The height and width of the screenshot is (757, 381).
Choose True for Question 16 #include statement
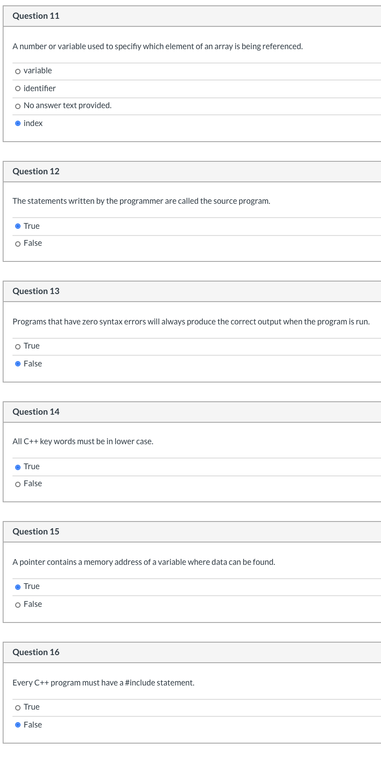pos(18,707)
